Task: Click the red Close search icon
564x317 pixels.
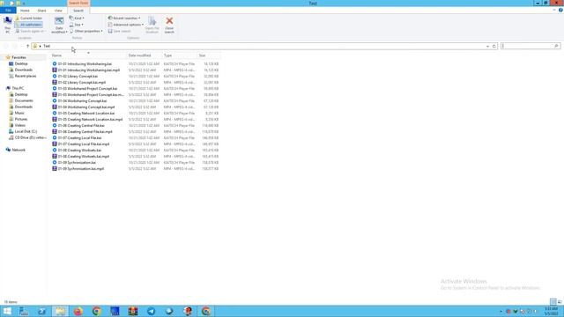Action: click(x=169, y=21)
